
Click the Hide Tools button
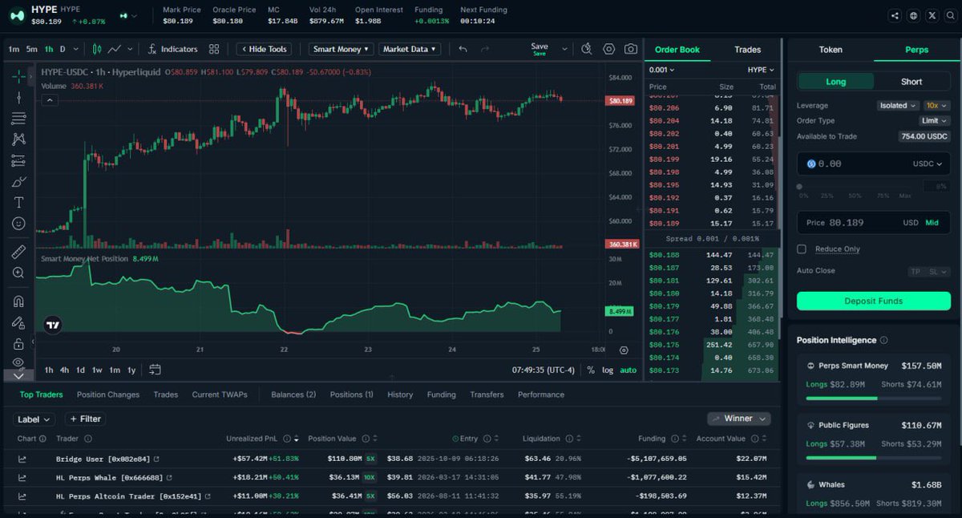[x=262, y=49]
